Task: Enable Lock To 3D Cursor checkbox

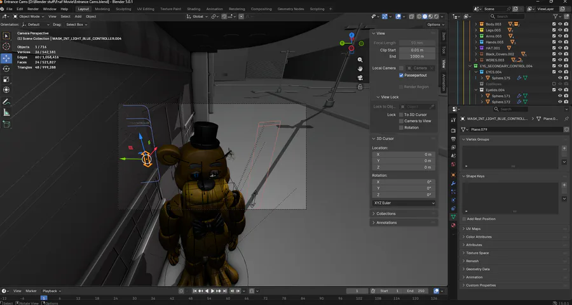Action: point(401,115)
